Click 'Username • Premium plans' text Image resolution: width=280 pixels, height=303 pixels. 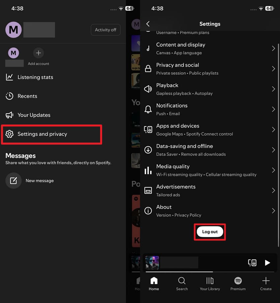tap(182, 33)
